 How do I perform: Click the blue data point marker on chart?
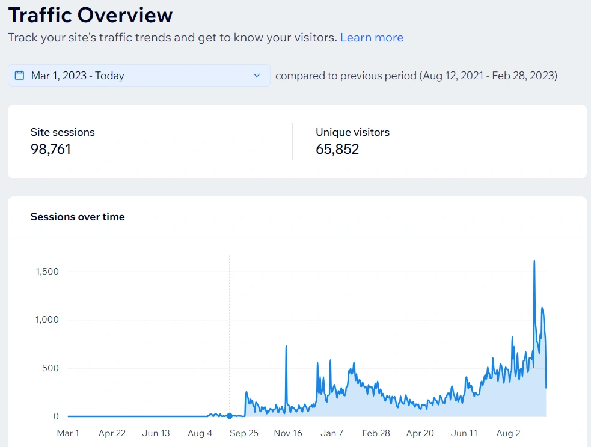[x=229, y=416]
